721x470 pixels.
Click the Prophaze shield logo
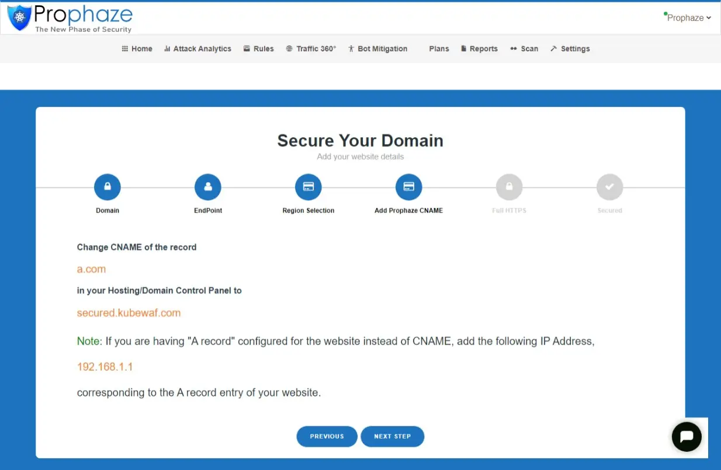(x=19, y=18)
